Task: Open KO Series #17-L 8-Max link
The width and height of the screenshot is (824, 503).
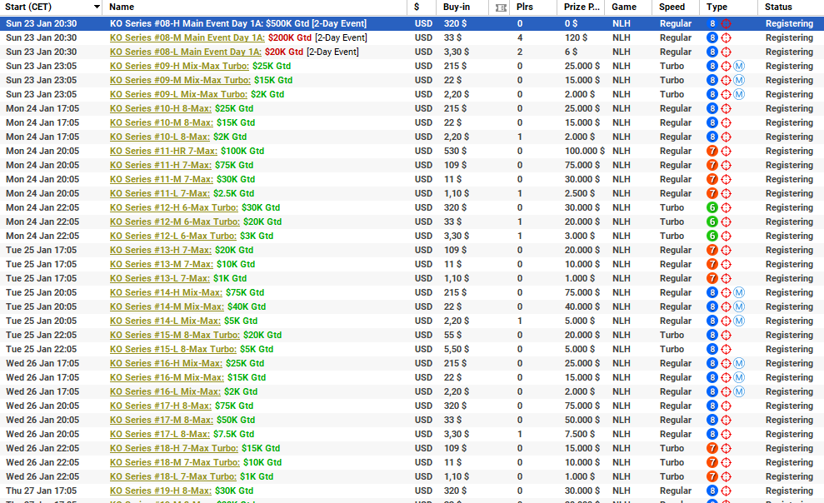Action: pos(160,435)
